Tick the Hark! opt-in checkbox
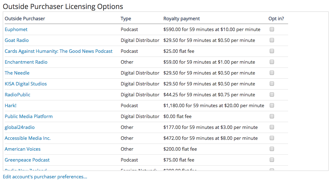The height and width of the screenshot is (183, 333). (272, 105)
